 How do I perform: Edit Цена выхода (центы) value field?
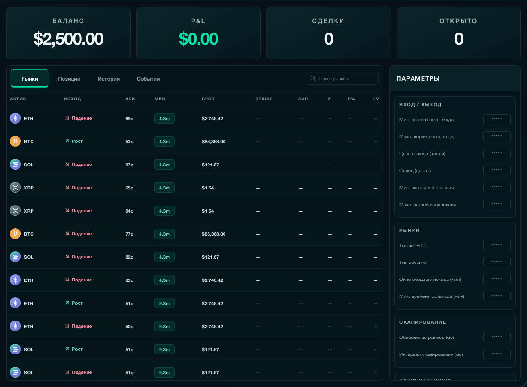coord(497,153)
